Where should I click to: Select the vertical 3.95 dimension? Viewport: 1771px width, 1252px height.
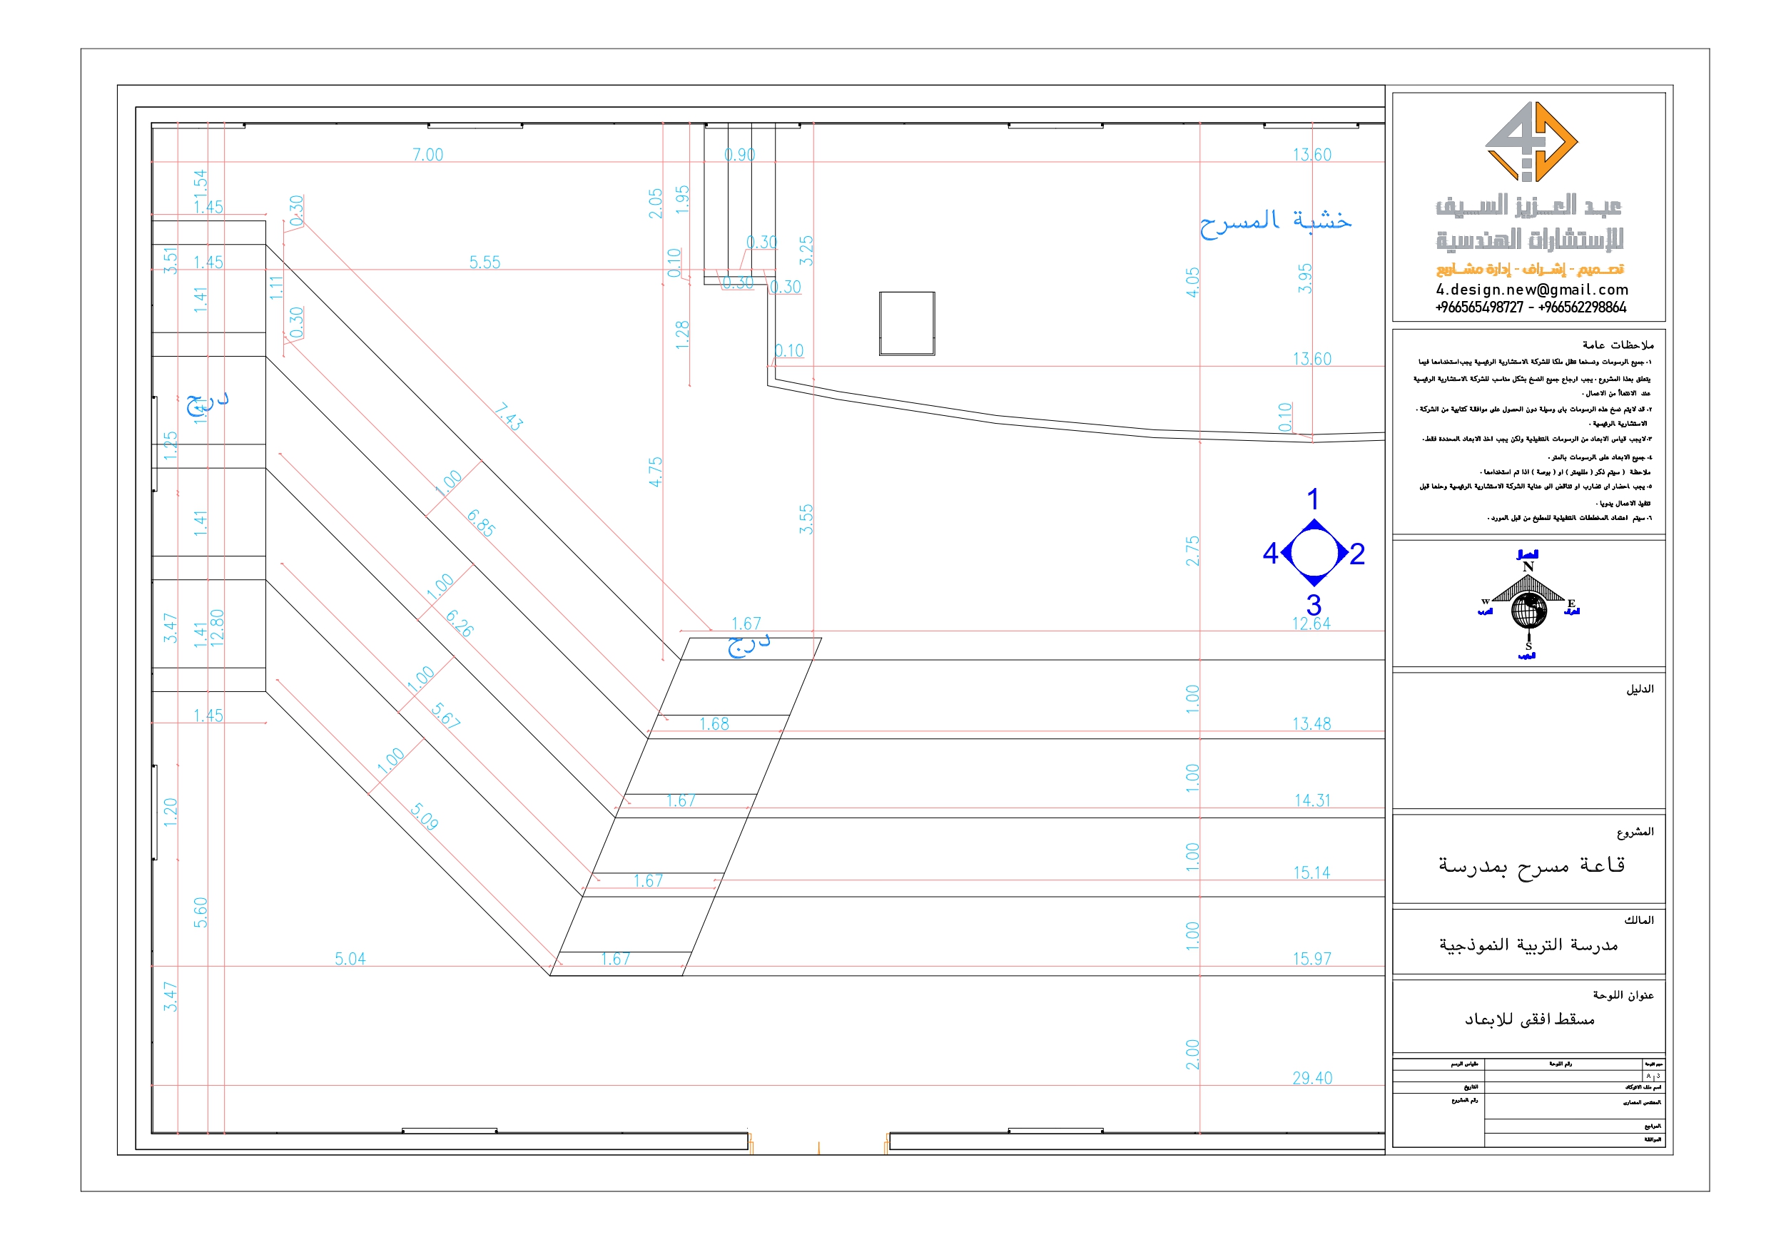click(x=1304, y=278)
